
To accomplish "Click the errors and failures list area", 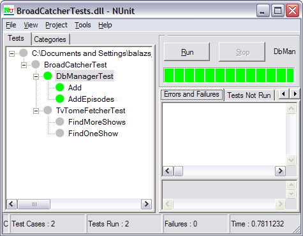I will tap(225, 134).
